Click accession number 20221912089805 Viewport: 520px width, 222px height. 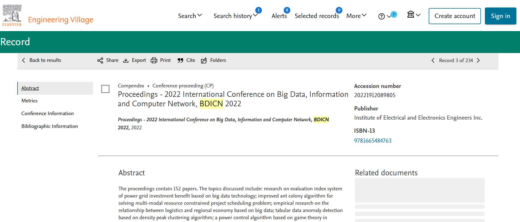(375, 95)
